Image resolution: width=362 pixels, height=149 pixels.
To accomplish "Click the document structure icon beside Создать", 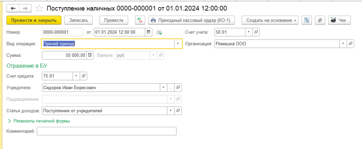I will (306, 20).
